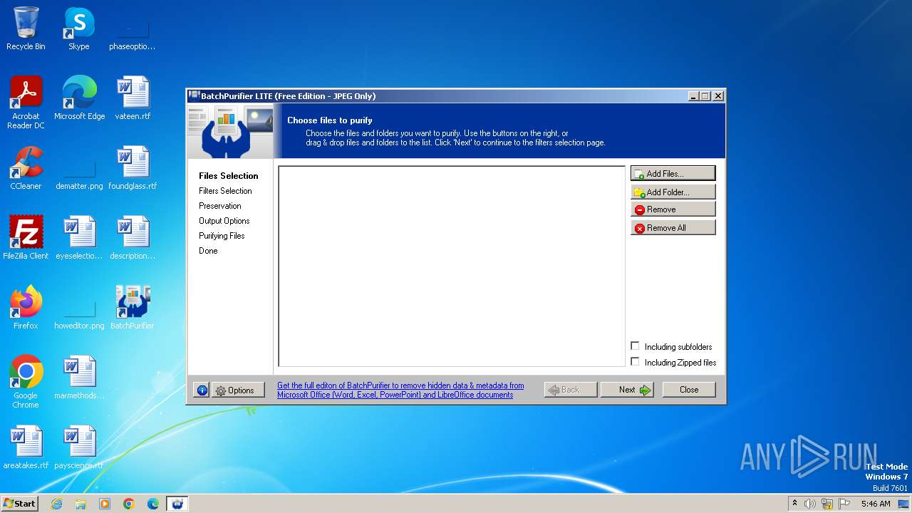Select the Preservation step
Image resolution: width=912 pixels, height=513 pixels.
[x=220, y=206]
